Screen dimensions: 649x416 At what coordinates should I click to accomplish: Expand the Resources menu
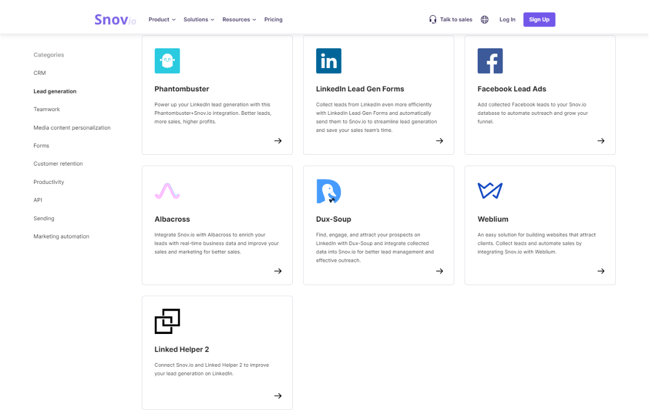[x=239, y=20]
